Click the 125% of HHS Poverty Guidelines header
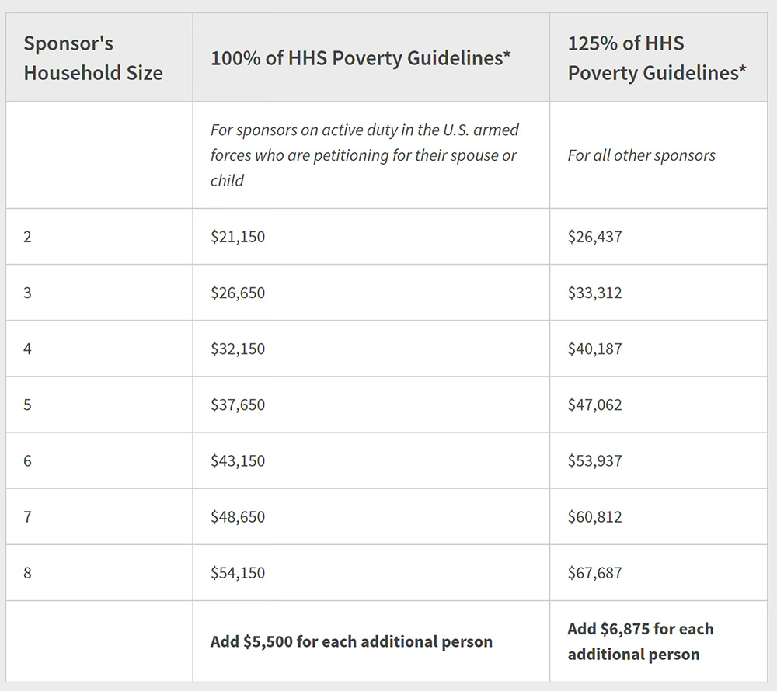This screenshot has height=691, width=777. tap(657, 58)
